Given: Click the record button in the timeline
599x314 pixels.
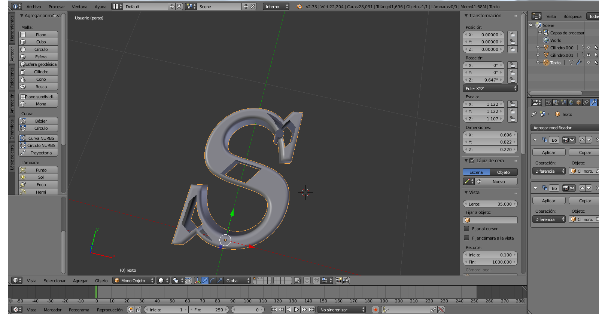Looking at the screenshot, I should click(x=375, y=310).
